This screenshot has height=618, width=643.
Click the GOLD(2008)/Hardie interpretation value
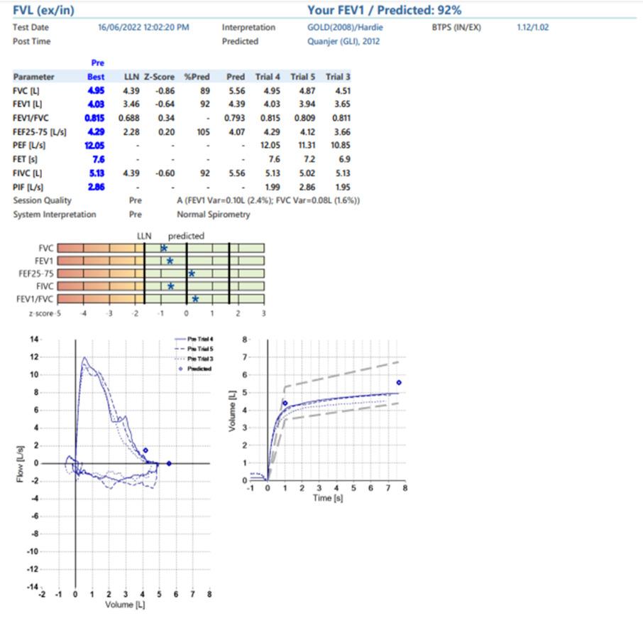pos(345,28)
